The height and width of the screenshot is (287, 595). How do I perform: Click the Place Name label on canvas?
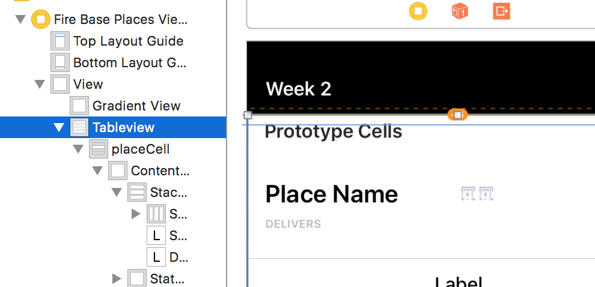click(331, 195)
